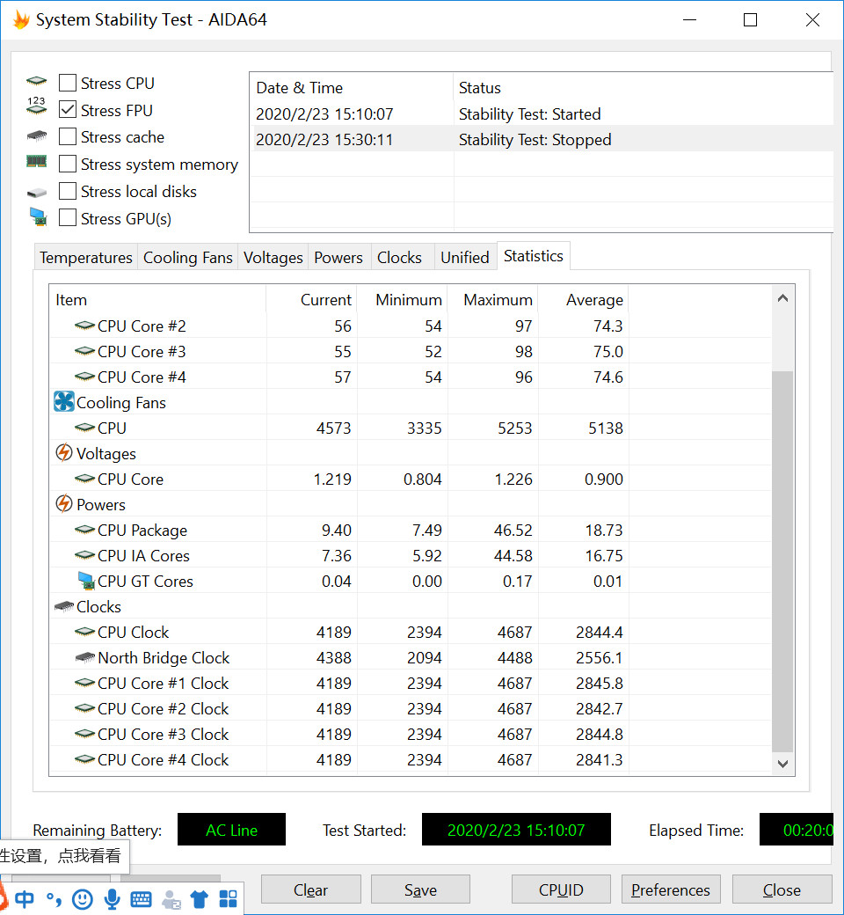Click the Date & Time column header
844x915 pixels.
tap(352, 87)
